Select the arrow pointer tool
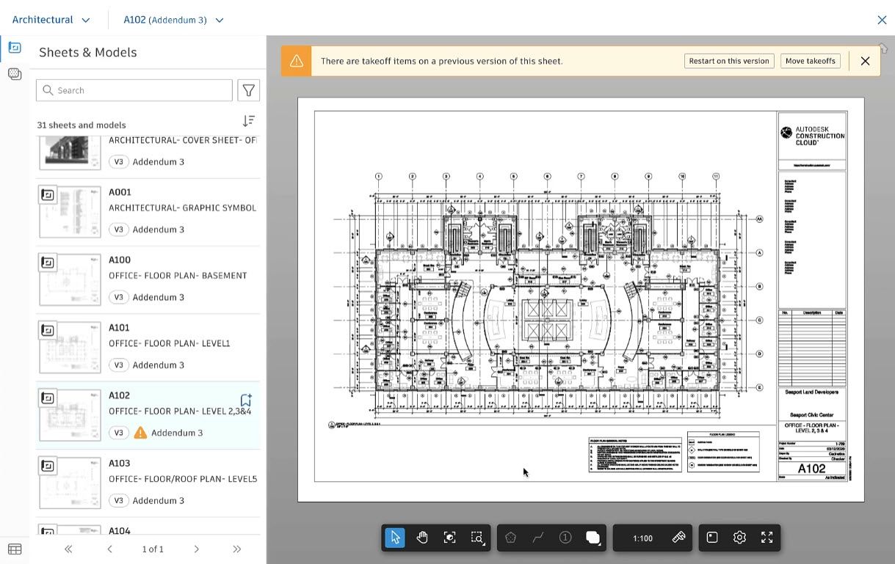 click(395, 538)
